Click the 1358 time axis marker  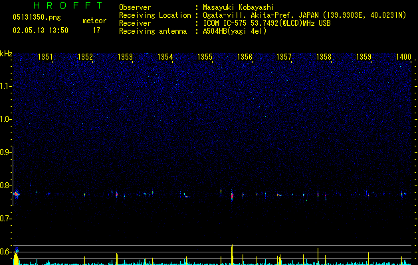(x=324, y=57)
